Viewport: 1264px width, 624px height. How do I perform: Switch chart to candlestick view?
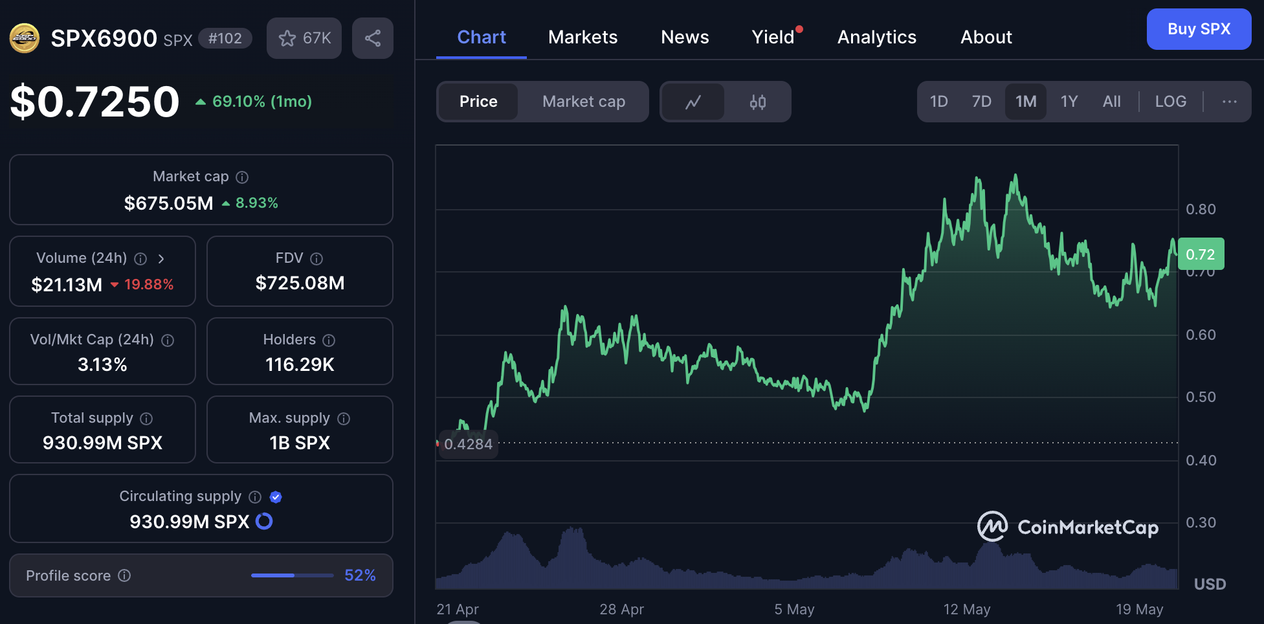[758, 102]
